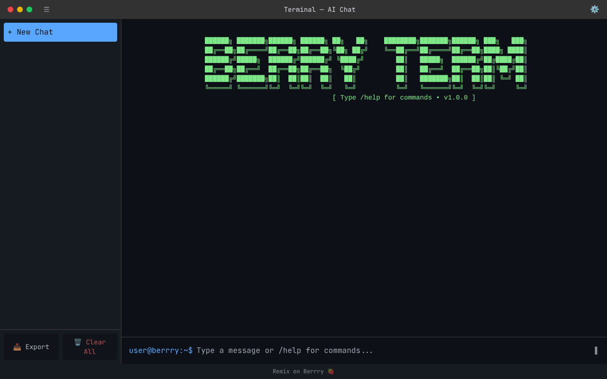This screenshot has width=607, height=379.
Task: Maximize the window using the green button
Action: pyautogui.click(x=29, y=9)
